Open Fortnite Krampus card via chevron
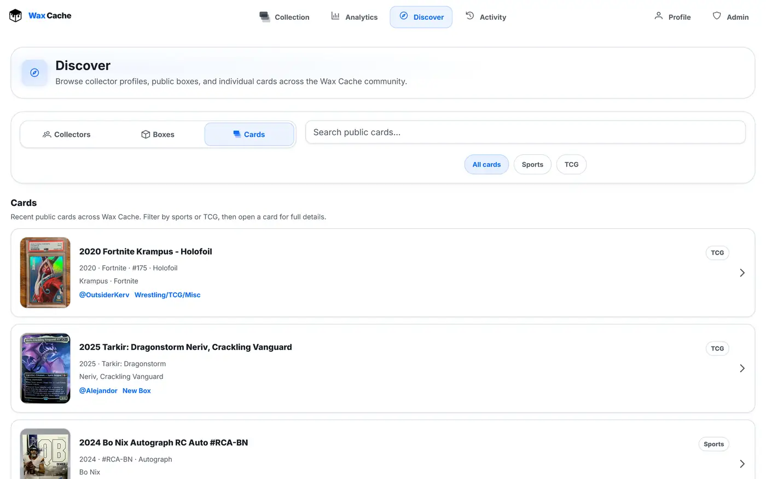This screenshot has height=479, width=766. click(742, 273)
